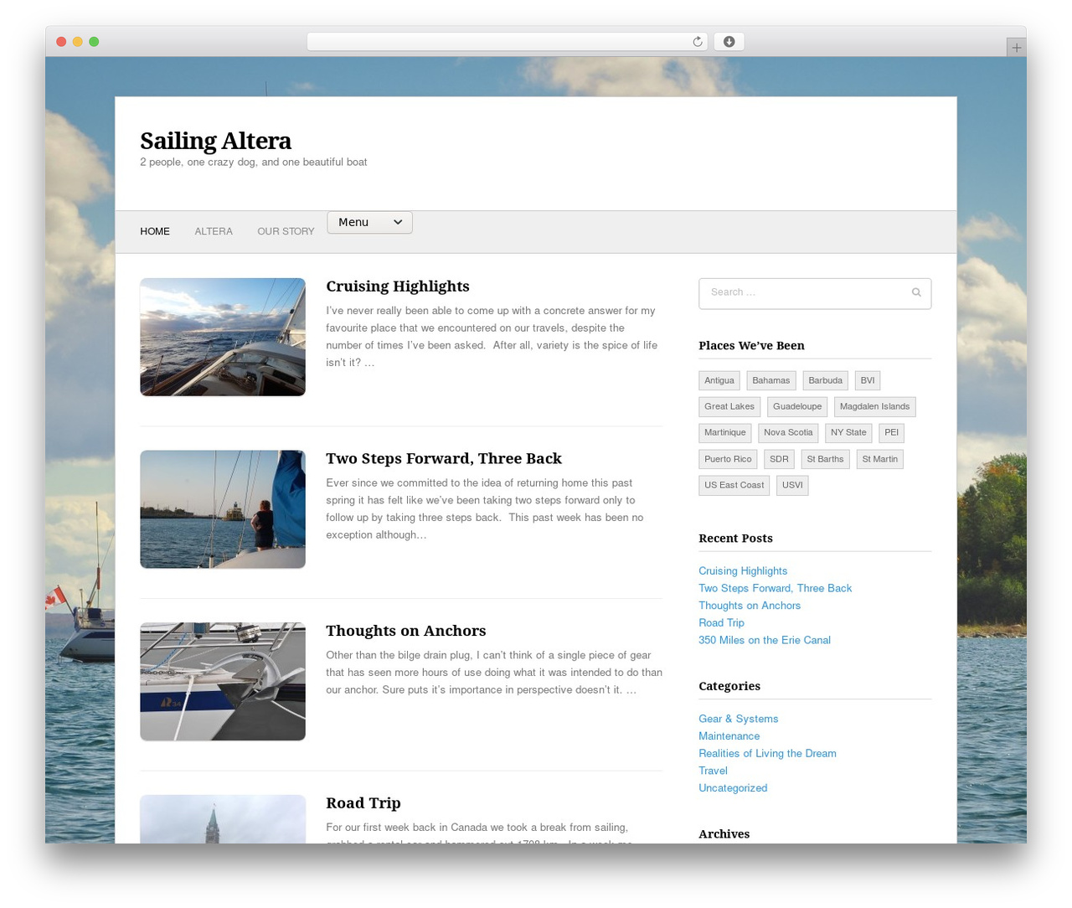1072x908 pixels.
Task: Expand the Menu dropdown
Action: click(369, 222)
